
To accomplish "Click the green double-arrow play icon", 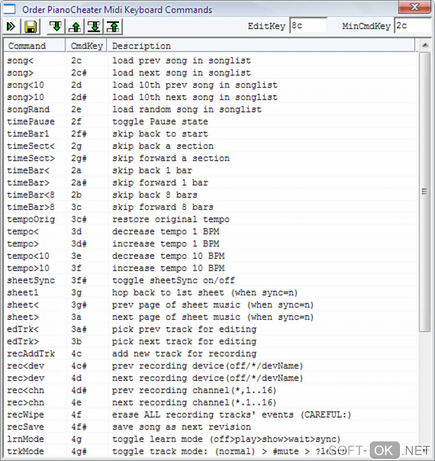I will tap(11, 26).
